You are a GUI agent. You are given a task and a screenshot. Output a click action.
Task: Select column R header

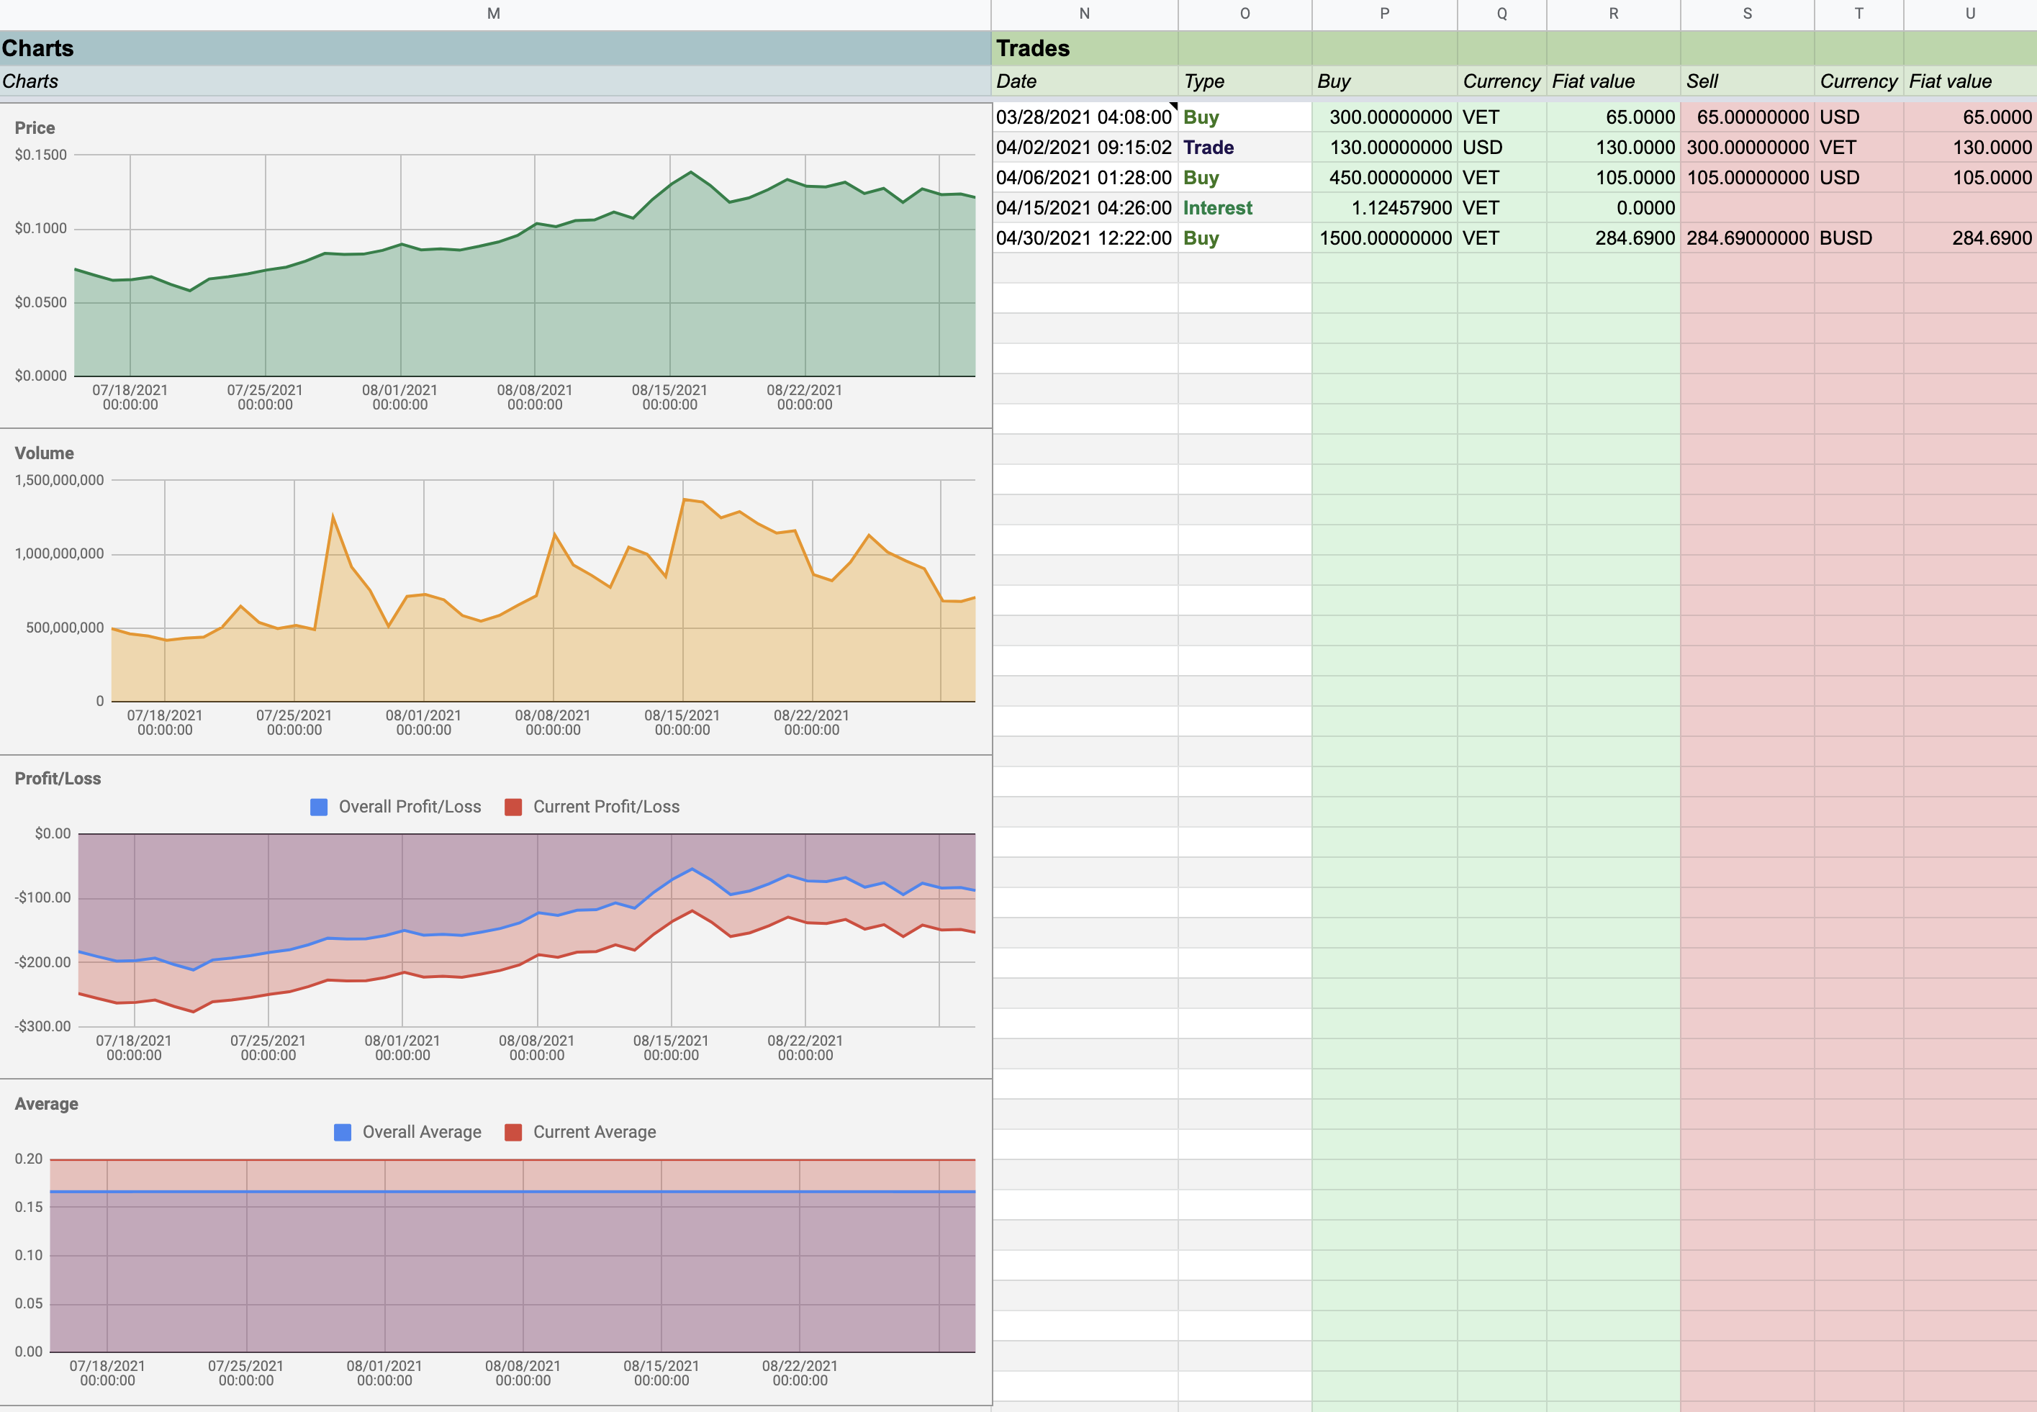(1612, 13)
